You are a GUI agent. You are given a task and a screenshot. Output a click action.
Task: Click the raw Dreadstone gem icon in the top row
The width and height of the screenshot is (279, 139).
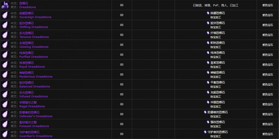[5, 5]
